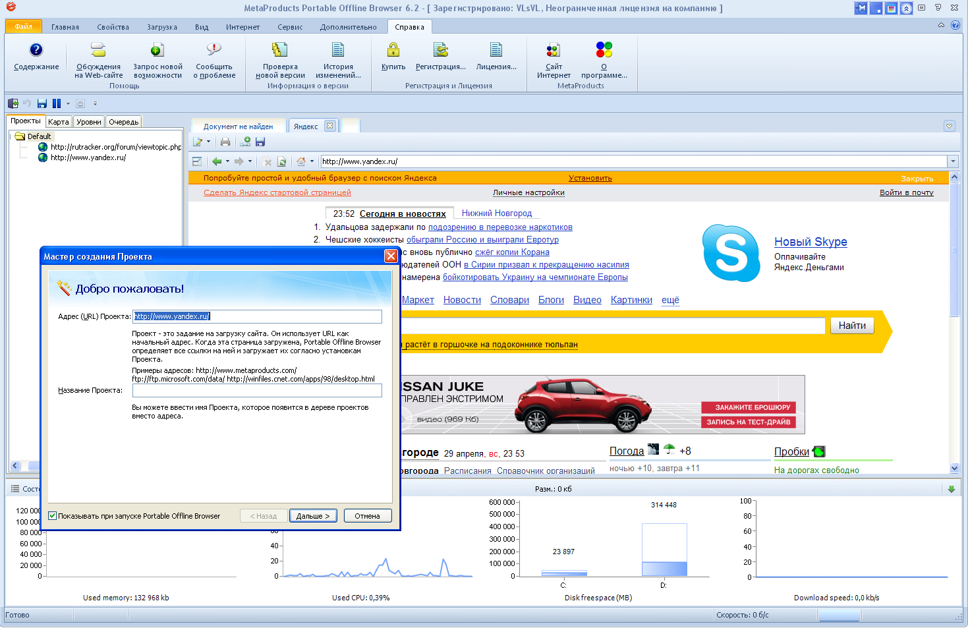Image resolution: width=968 pixels, height=628 pixels.
Task: Click the home page icon in browser toolbar
Action: [301, 161]
